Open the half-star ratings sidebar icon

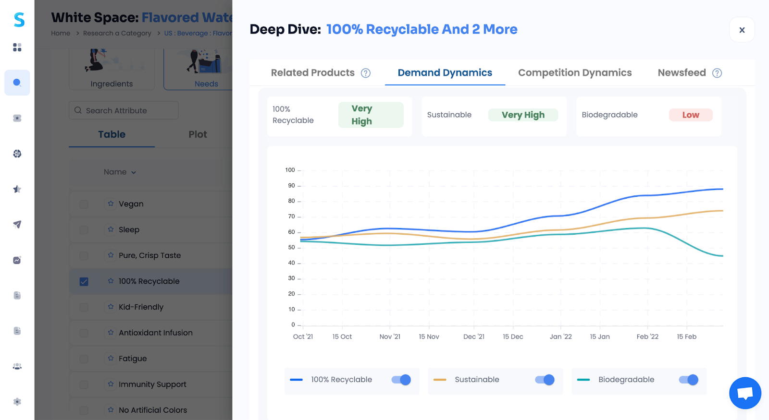[x=17, y=189]
